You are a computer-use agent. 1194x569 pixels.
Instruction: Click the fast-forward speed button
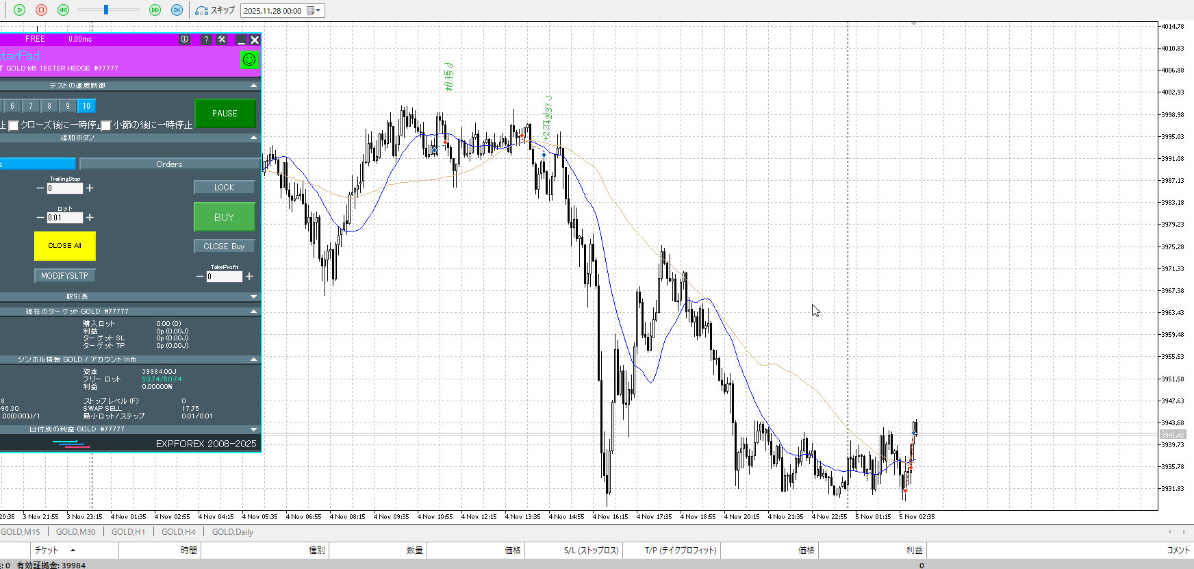155,10
